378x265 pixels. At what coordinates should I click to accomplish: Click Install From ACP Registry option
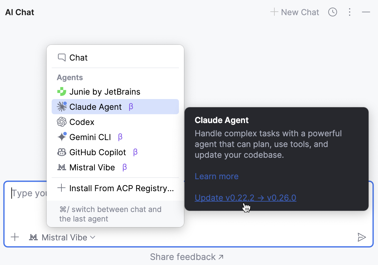coord(121,188)
